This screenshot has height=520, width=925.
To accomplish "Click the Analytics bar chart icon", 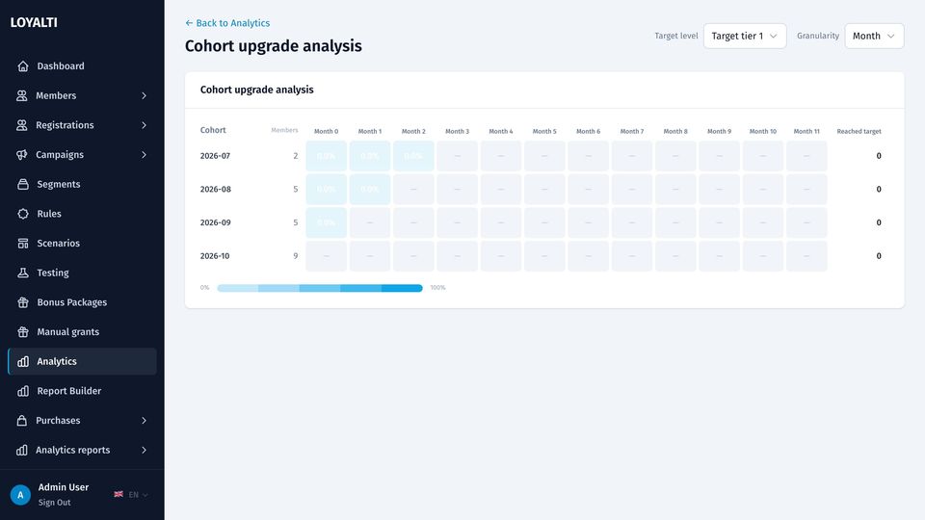I will point(23,361).
